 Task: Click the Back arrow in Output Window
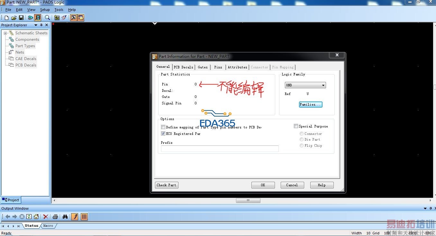(8, 217)
